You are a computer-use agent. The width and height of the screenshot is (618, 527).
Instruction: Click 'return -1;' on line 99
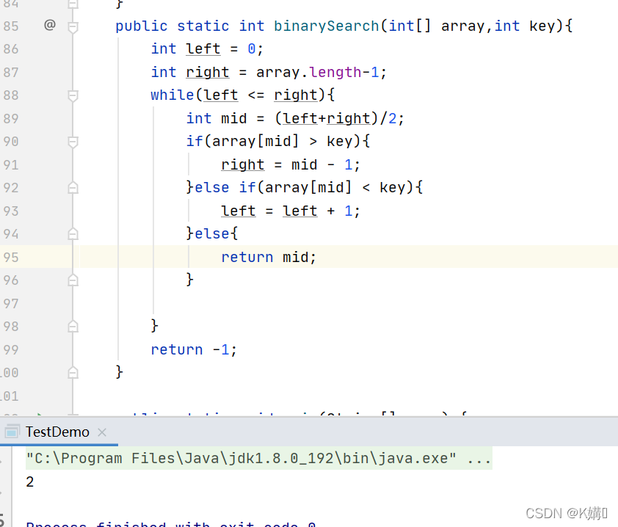click(194, 349)
